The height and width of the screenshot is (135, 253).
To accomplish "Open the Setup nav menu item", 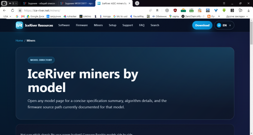I will tap(112, 25).
